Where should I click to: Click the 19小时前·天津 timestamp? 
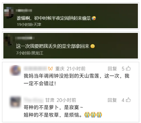click(x=29, y=24)
